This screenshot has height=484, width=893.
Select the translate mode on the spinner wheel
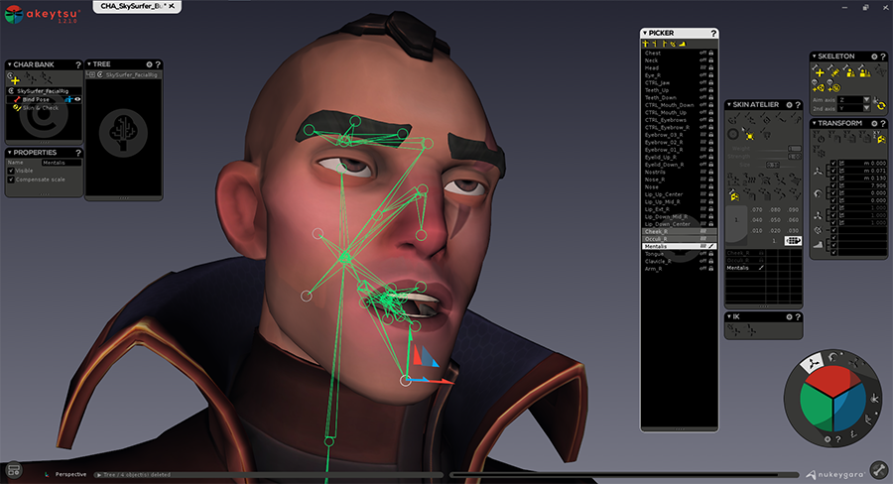[812, 363]
